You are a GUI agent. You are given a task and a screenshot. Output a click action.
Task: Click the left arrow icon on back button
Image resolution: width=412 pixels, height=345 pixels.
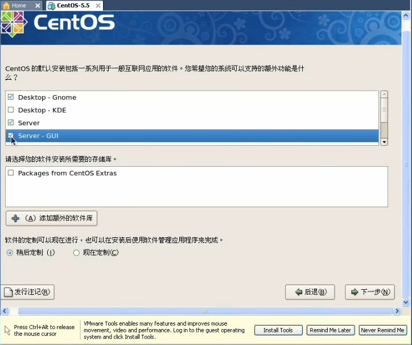(299, 292)
